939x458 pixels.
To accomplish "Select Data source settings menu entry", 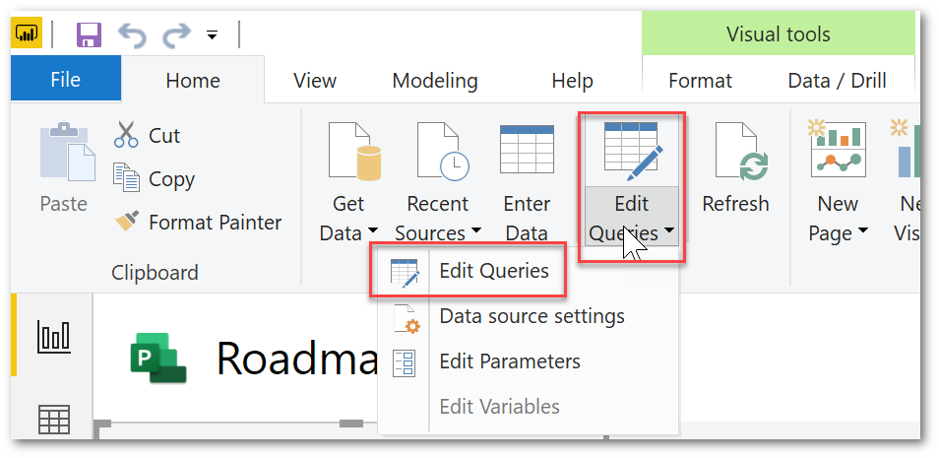I will [532, 316].
